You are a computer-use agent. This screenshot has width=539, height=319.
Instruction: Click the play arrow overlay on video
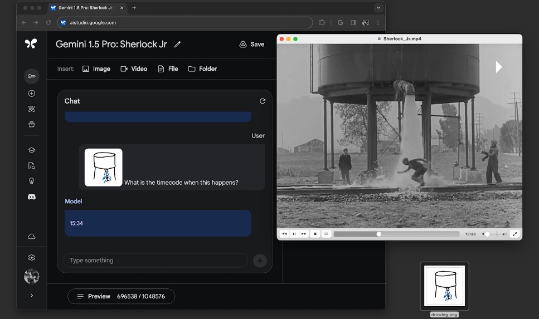click(499, 67)
